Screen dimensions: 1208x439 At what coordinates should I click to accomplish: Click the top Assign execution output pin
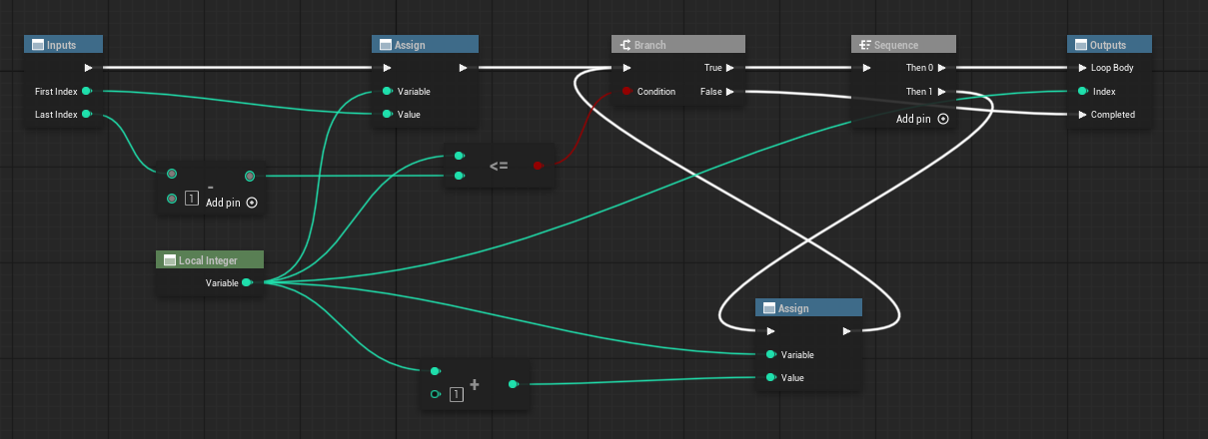pos(463,68)
